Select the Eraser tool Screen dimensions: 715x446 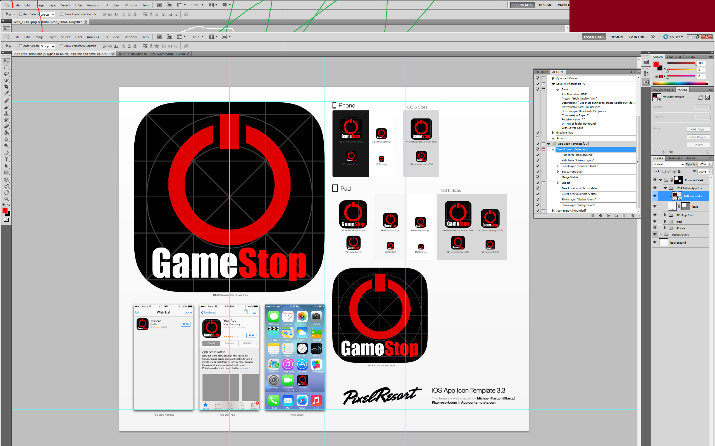(x=6, y=126)
